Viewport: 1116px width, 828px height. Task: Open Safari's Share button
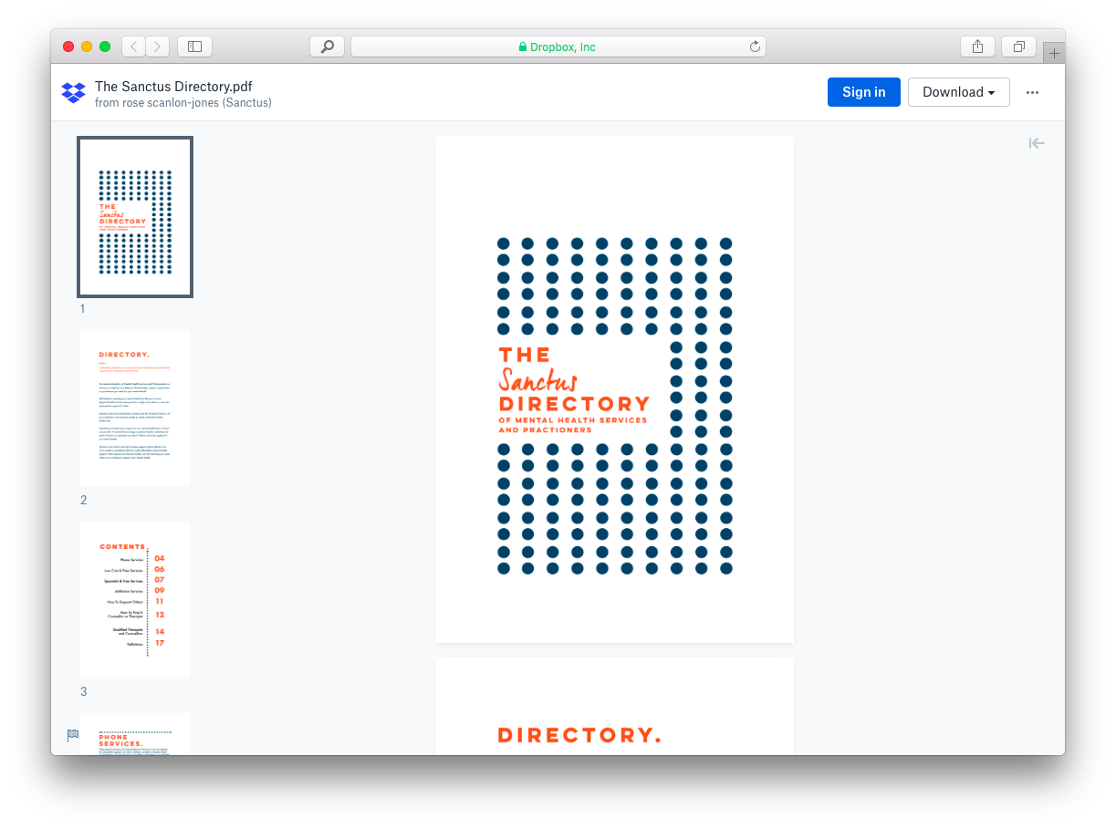[977, 47]
